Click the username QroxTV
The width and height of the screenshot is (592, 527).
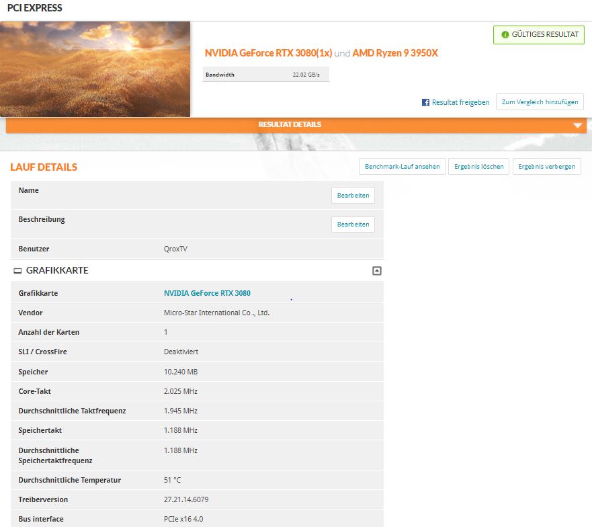(x=175, y=249)
